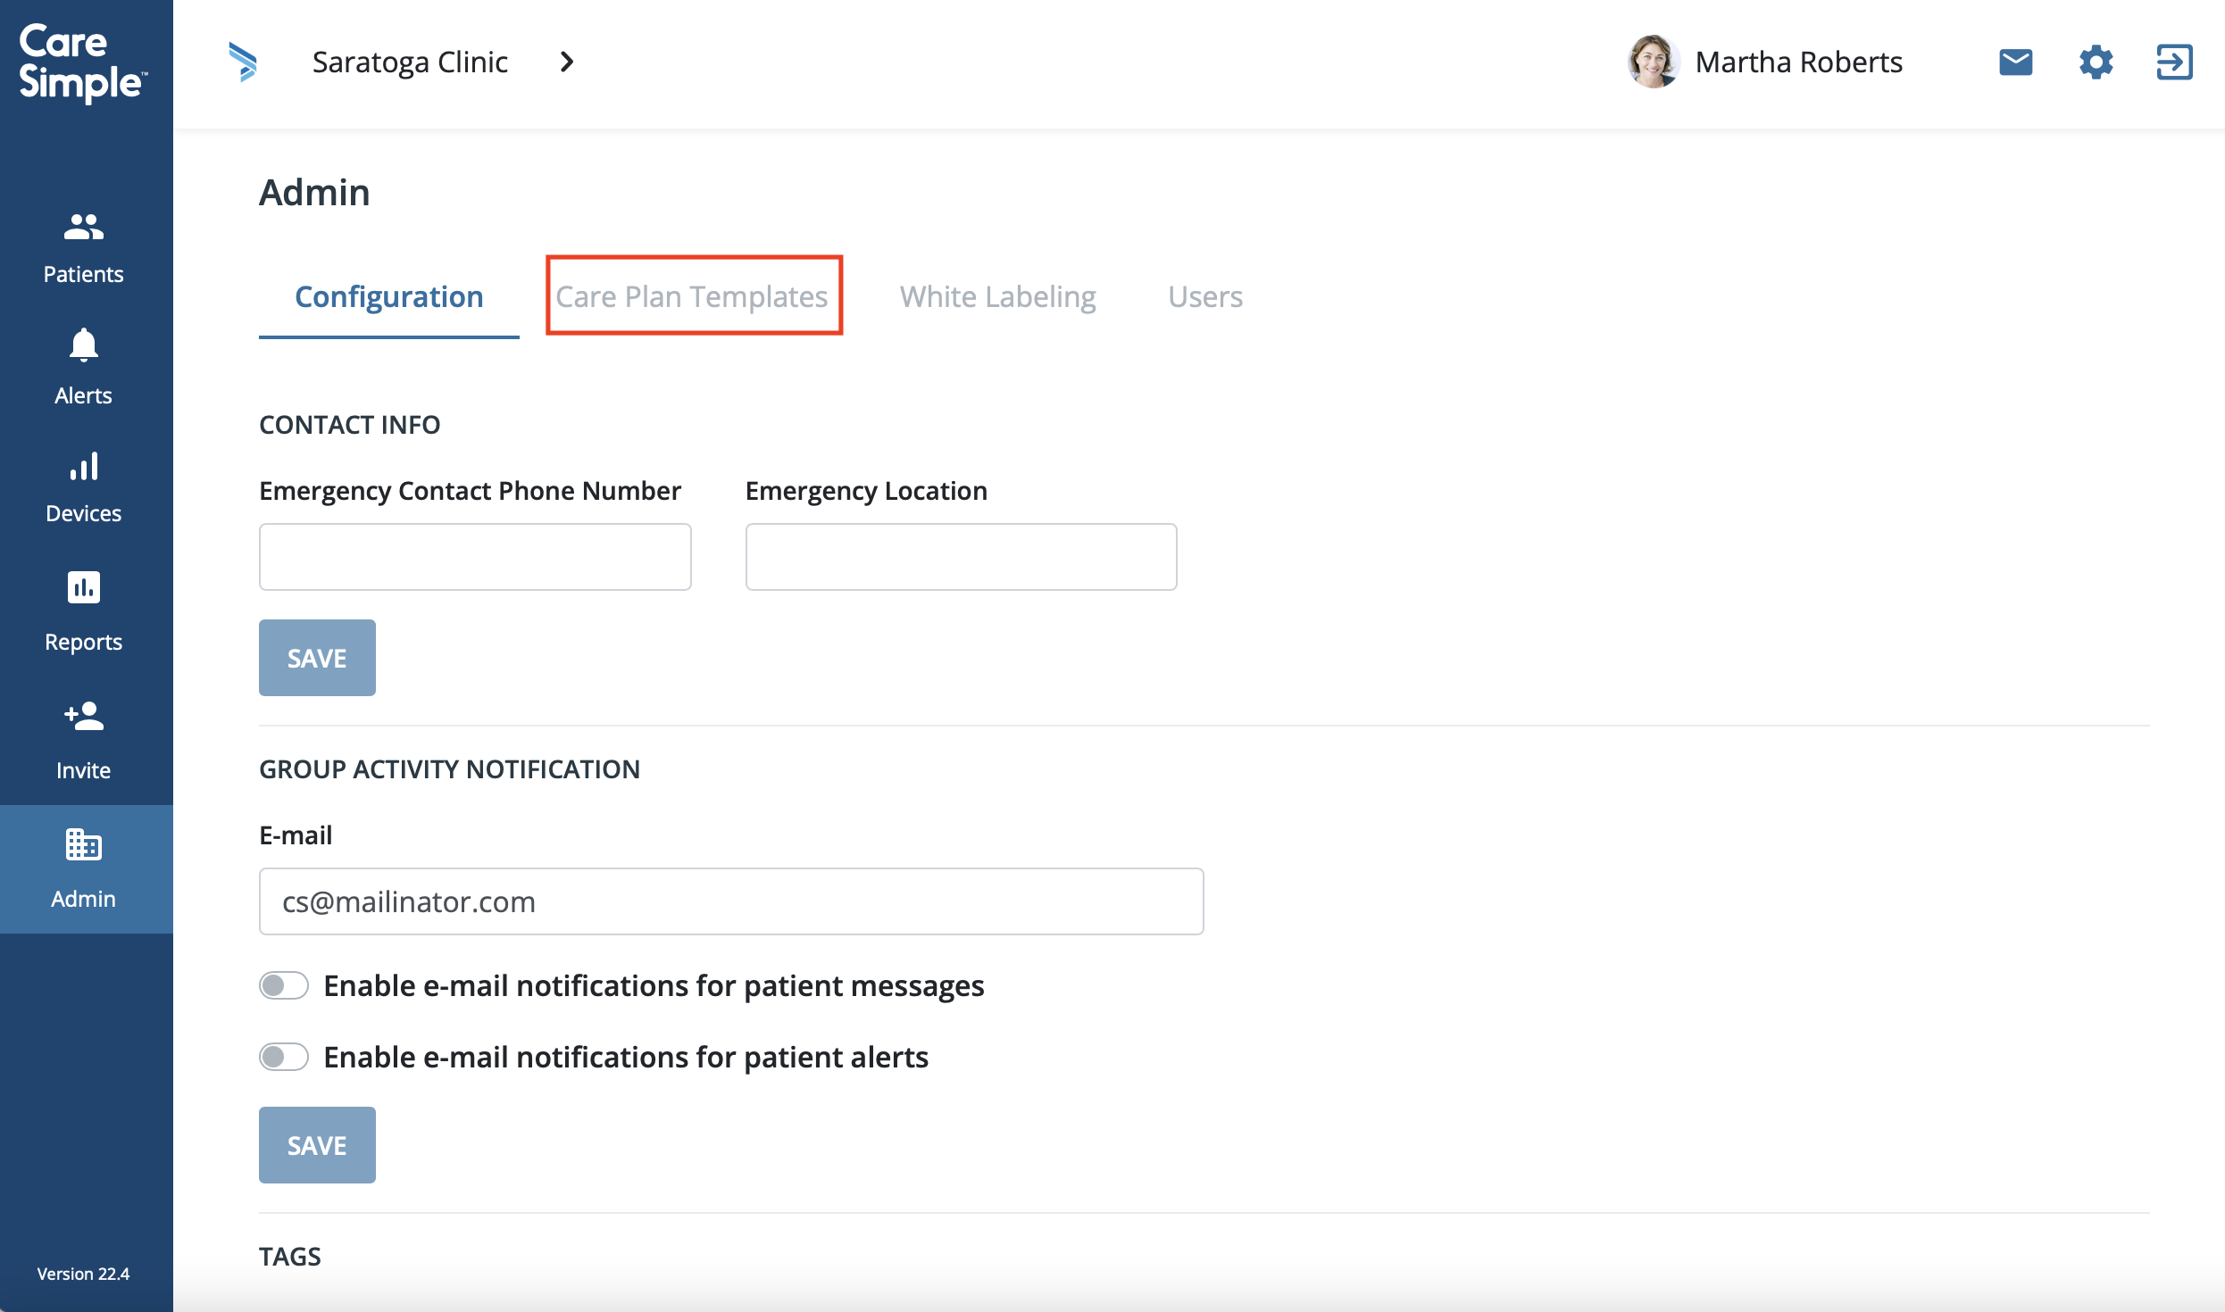Open settings gear icon
2225x1312 pixels.
2096,62
